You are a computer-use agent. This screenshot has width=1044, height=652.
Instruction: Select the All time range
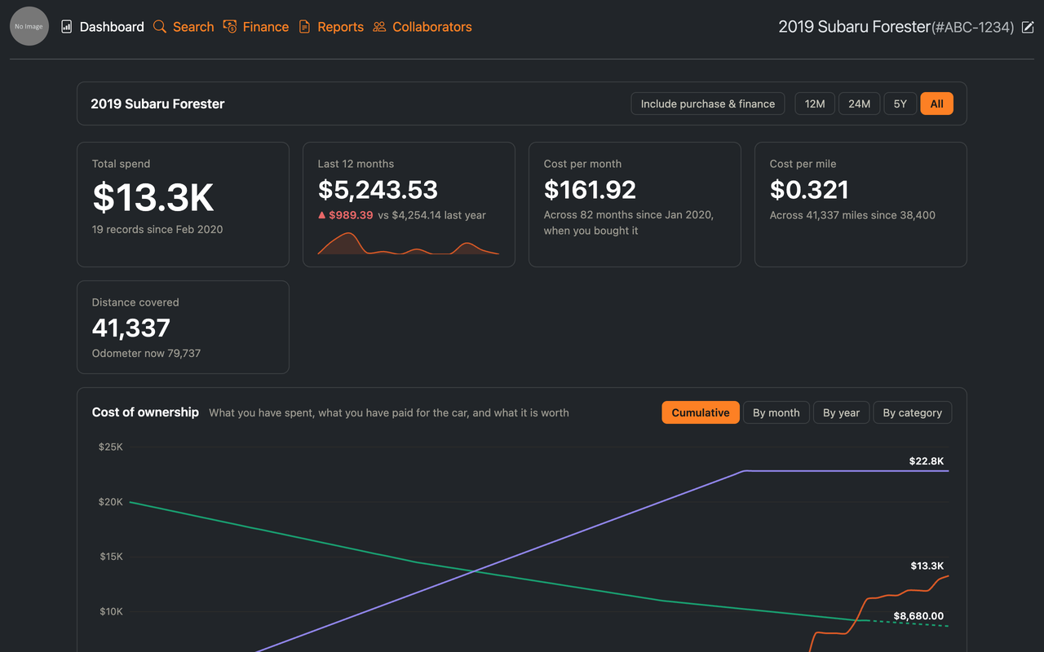tap(936, 104)
